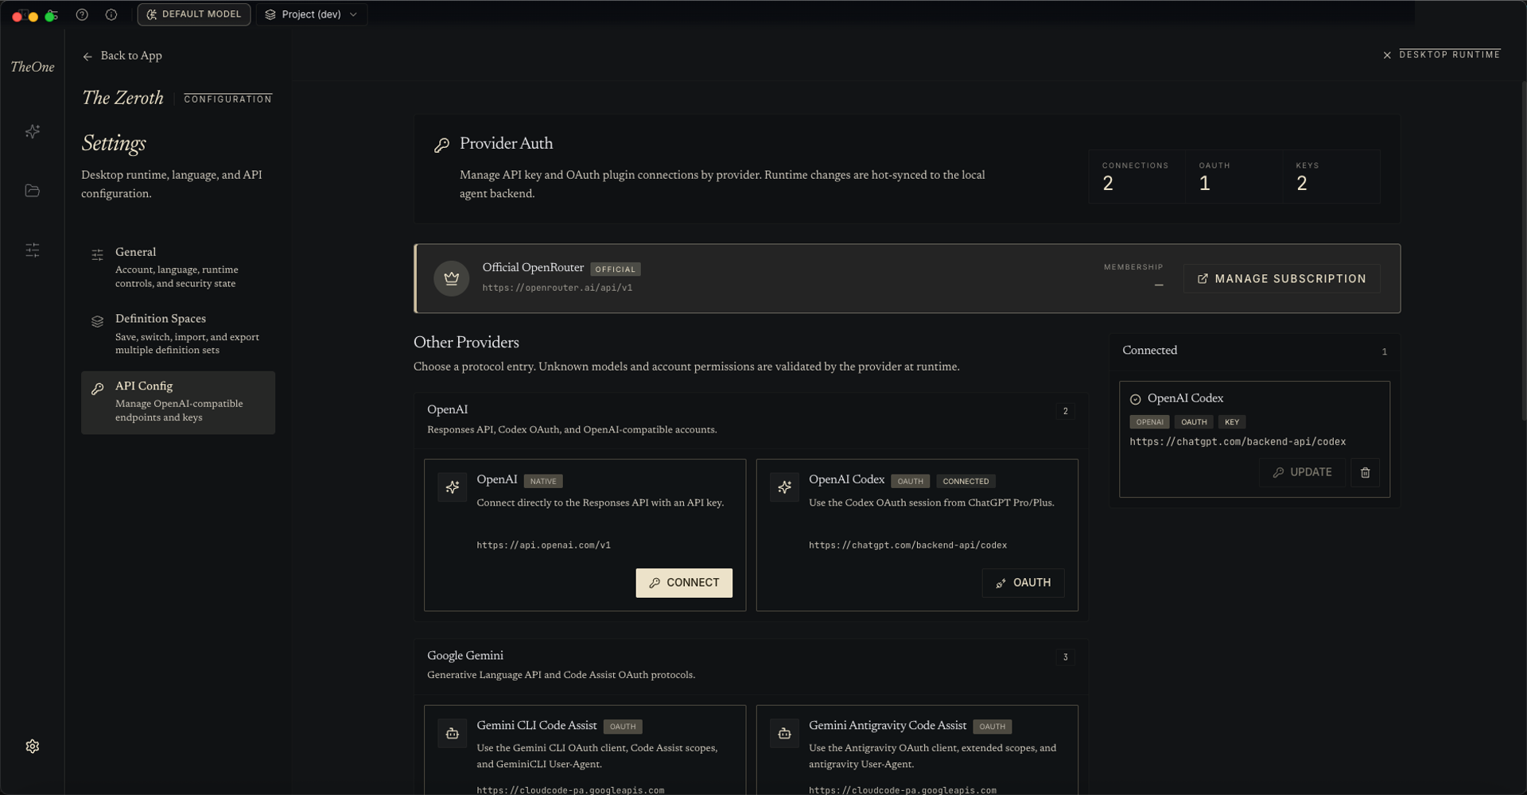
Task: Click the check circle icon beside connected OpenAI Codex
Action: click(x=1136, y=399)
